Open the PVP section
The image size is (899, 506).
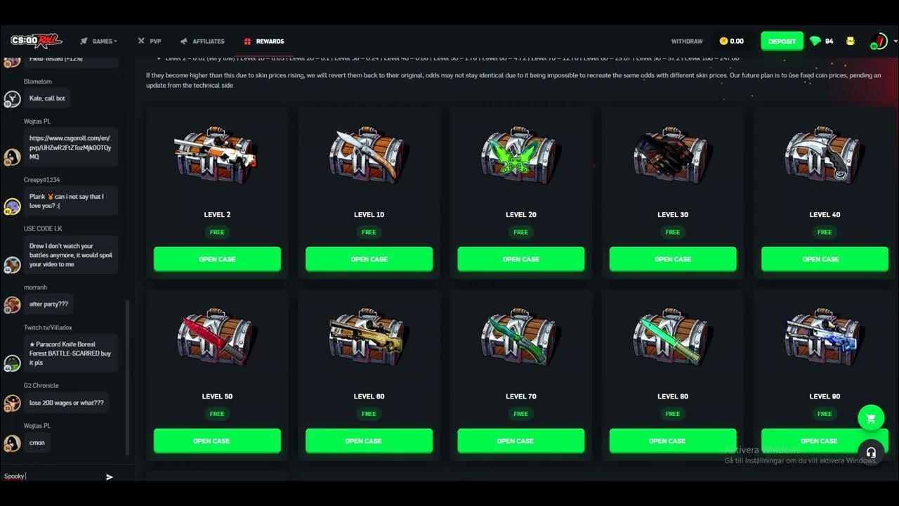pos(150,41)
